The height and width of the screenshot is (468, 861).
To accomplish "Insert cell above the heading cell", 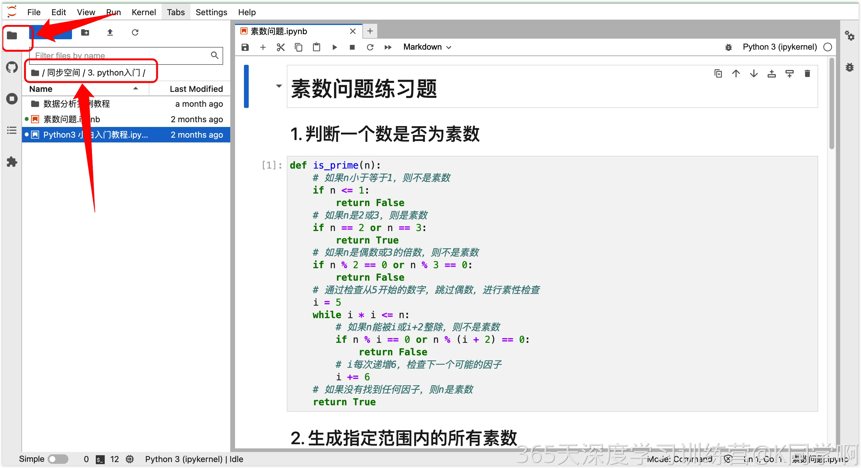I will tap(771, 73).
